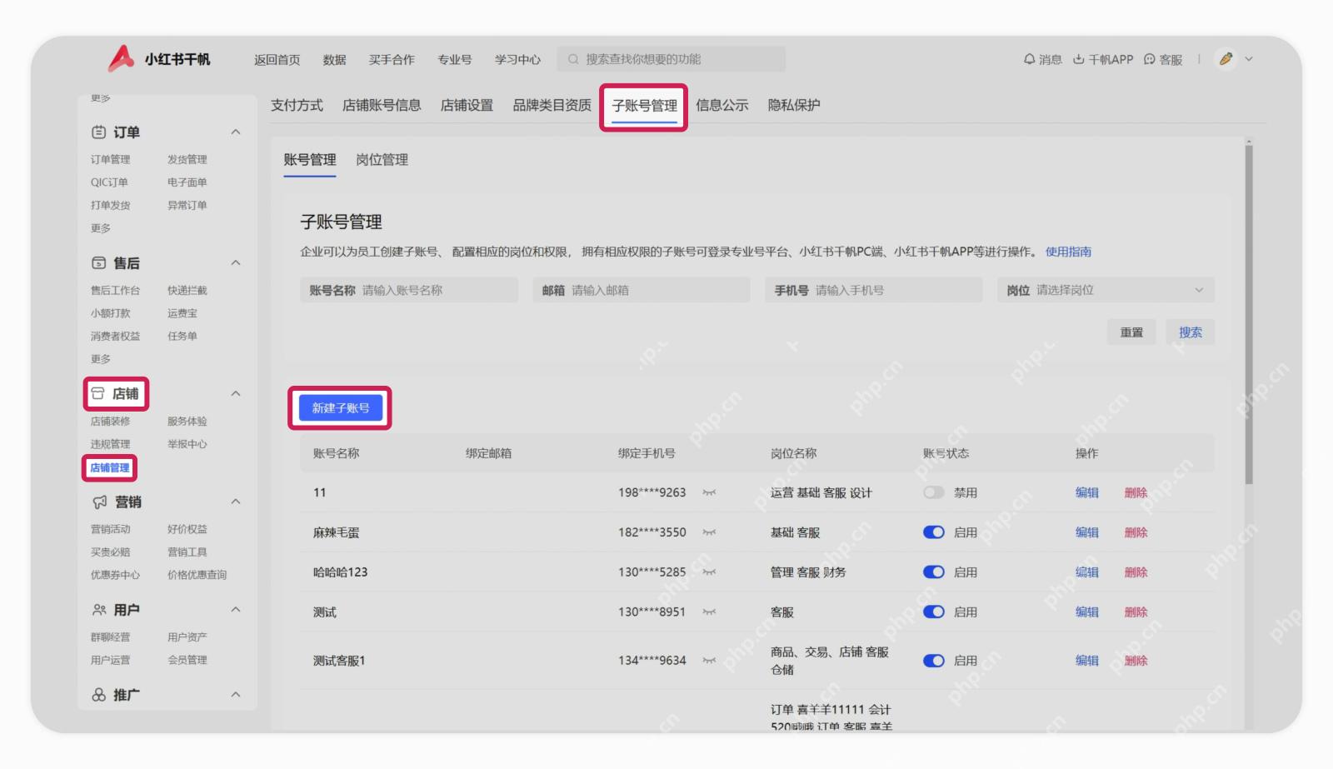Collapse the 售后 sidebar section
1333x769 pixels.
pos(236,262)
